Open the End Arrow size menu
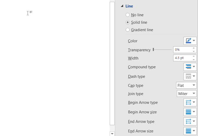198x136 pixels. 190,131
